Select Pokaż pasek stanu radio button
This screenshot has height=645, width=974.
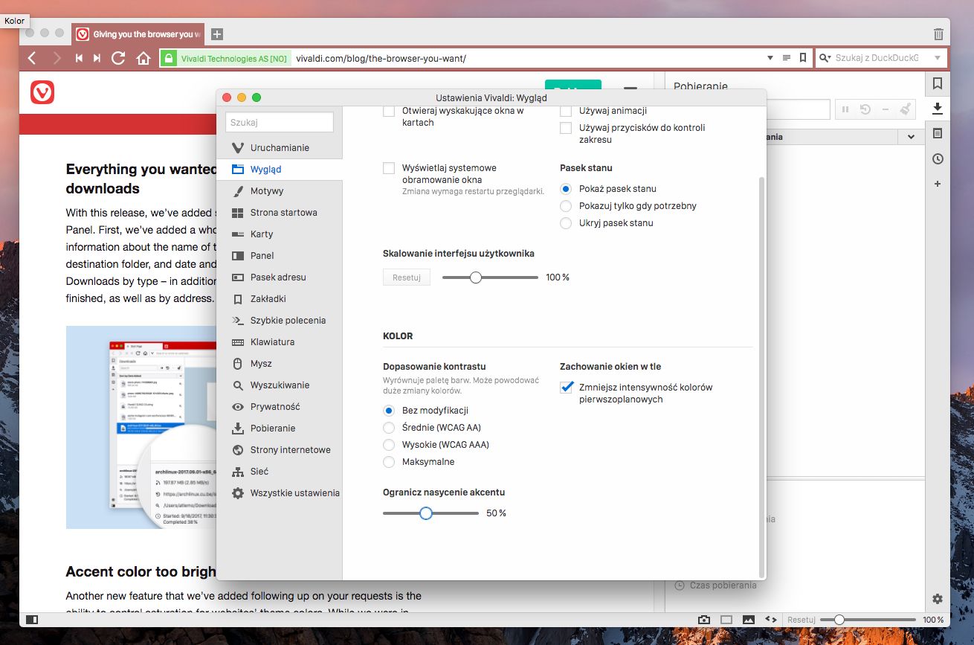566,189
